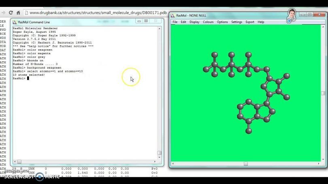This screenshot has height=184, width=328.
Task: Click the Command Line scroll up arrow
Action: click(160, 29)
